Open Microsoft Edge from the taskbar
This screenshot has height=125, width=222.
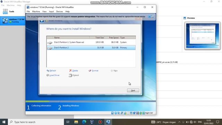84,122
